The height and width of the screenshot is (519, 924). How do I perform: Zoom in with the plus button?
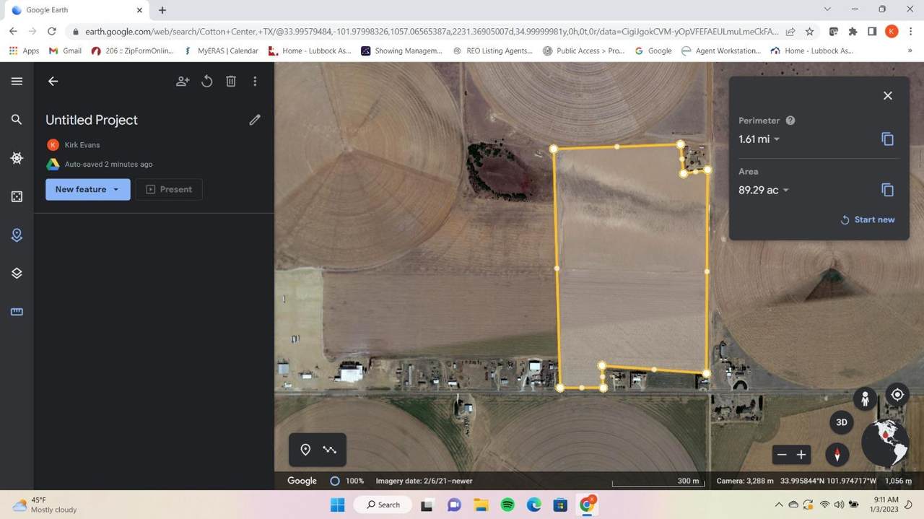(x=801, y=455)
